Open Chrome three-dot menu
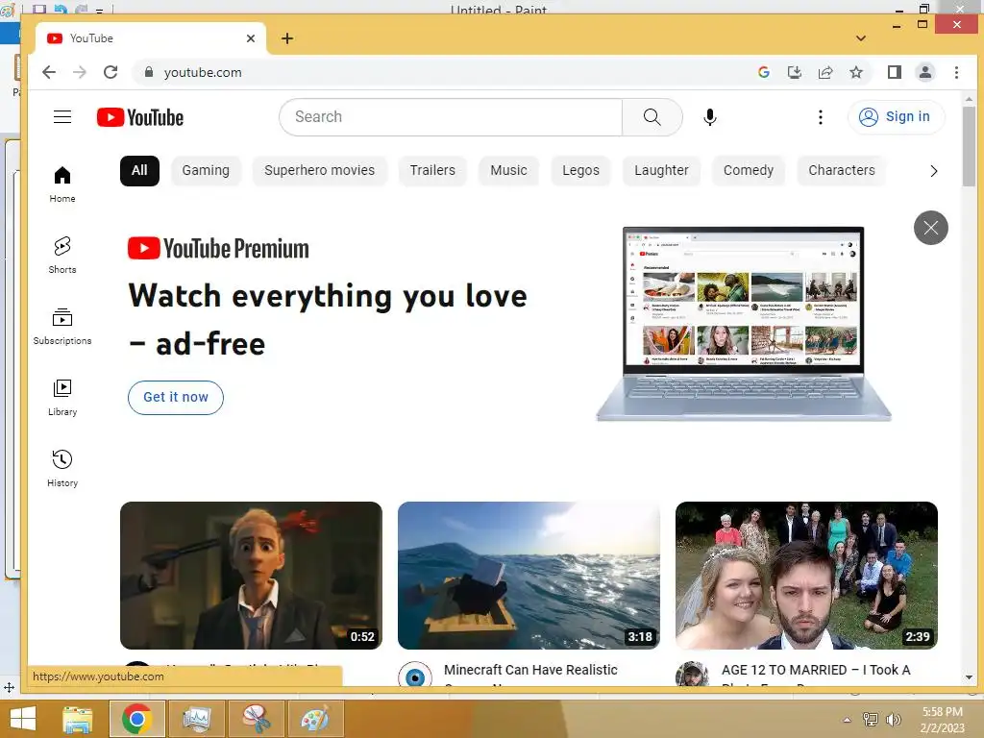The image size is (984, 738). 956,72
